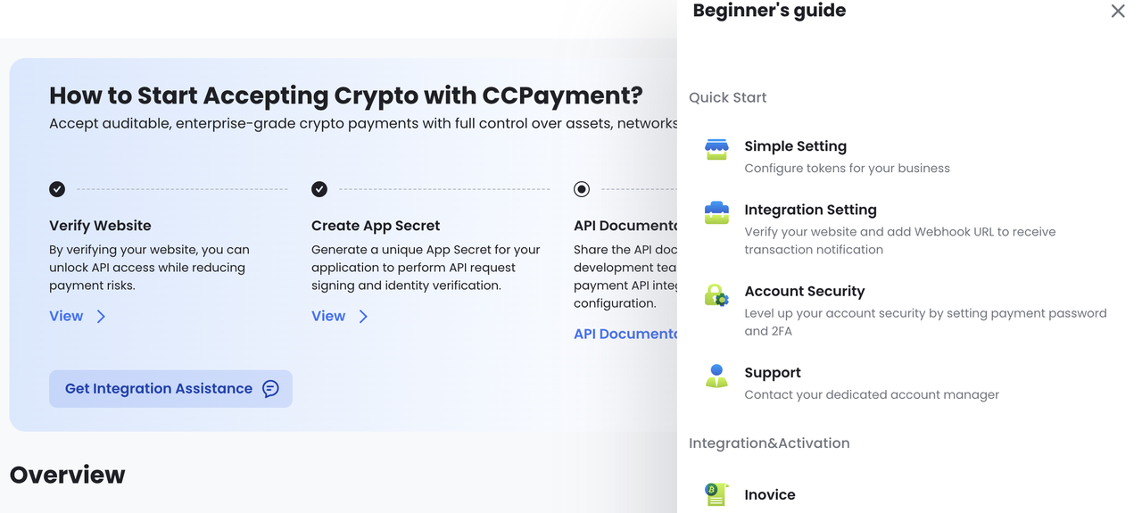This screenshot has width=1142, height=513.
Task: Click the Verify Website completed checkmark
Action: [57, 189]
